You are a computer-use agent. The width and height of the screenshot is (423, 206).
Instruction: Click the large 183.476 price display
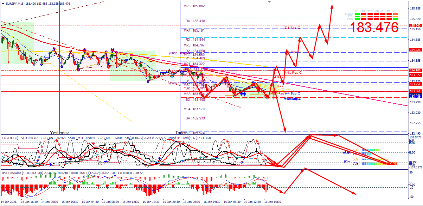(374, 27)
